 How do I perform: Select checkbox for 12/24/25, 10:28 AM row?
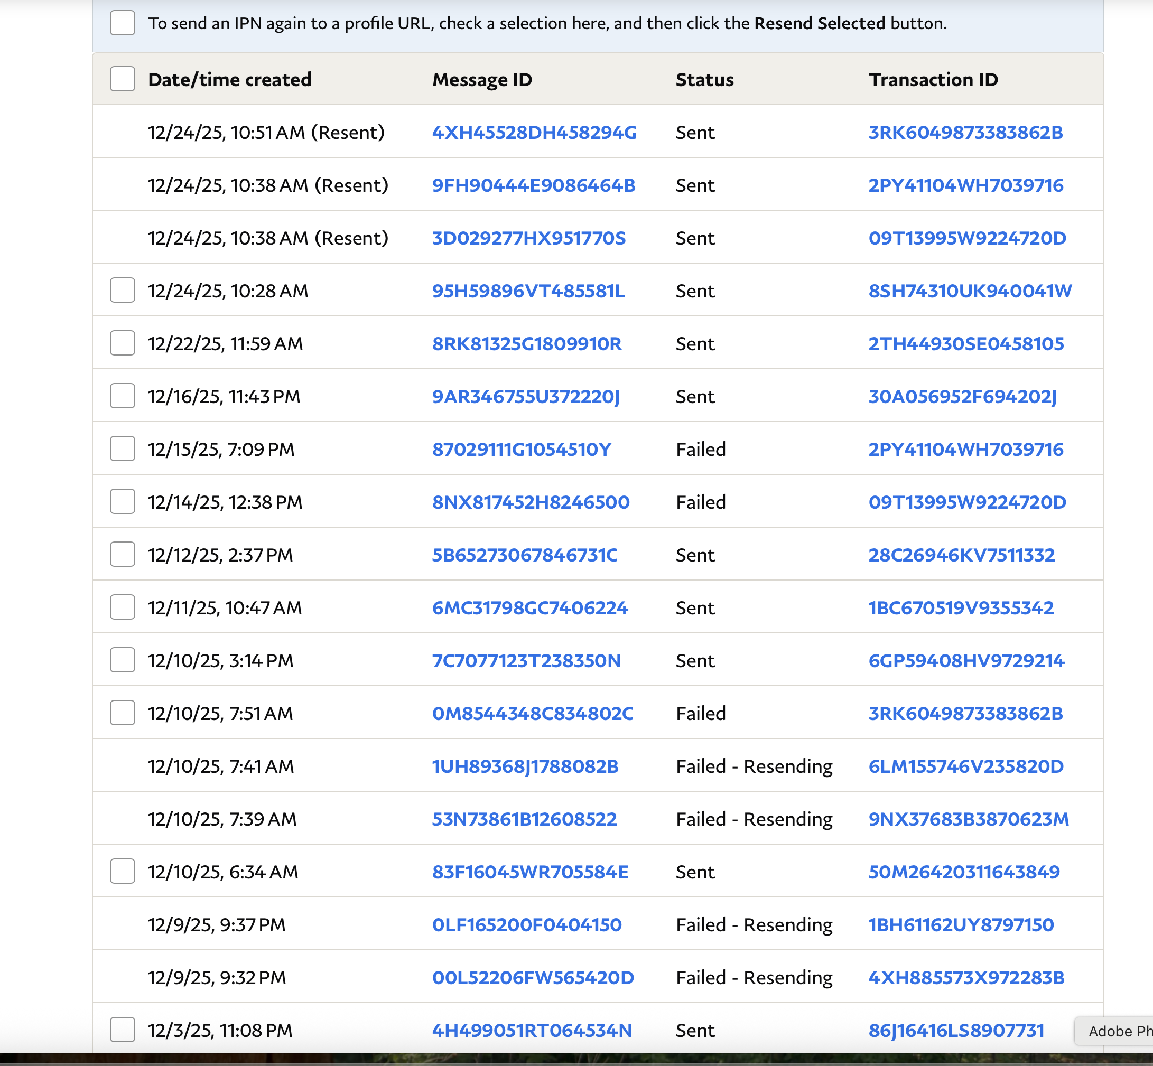123,290
